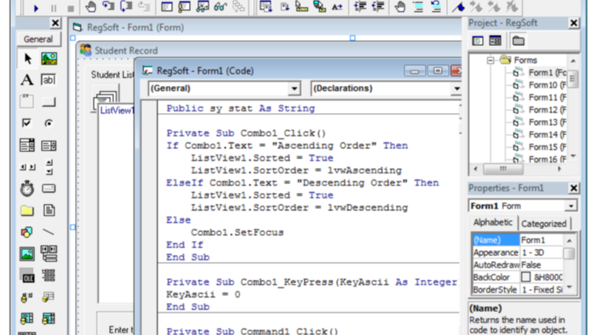This screenshot has height=335, width=596.
Task: Select the TextBox (ab|) control in the toolbox
Action: pyautogui.click(x=49, y=80)
